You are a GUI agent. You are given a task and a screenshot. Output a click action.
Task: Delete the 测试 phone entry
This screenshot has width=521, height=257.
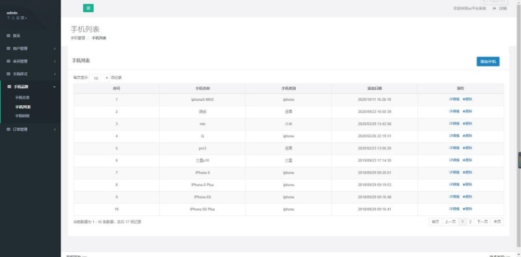click(467, 111)
